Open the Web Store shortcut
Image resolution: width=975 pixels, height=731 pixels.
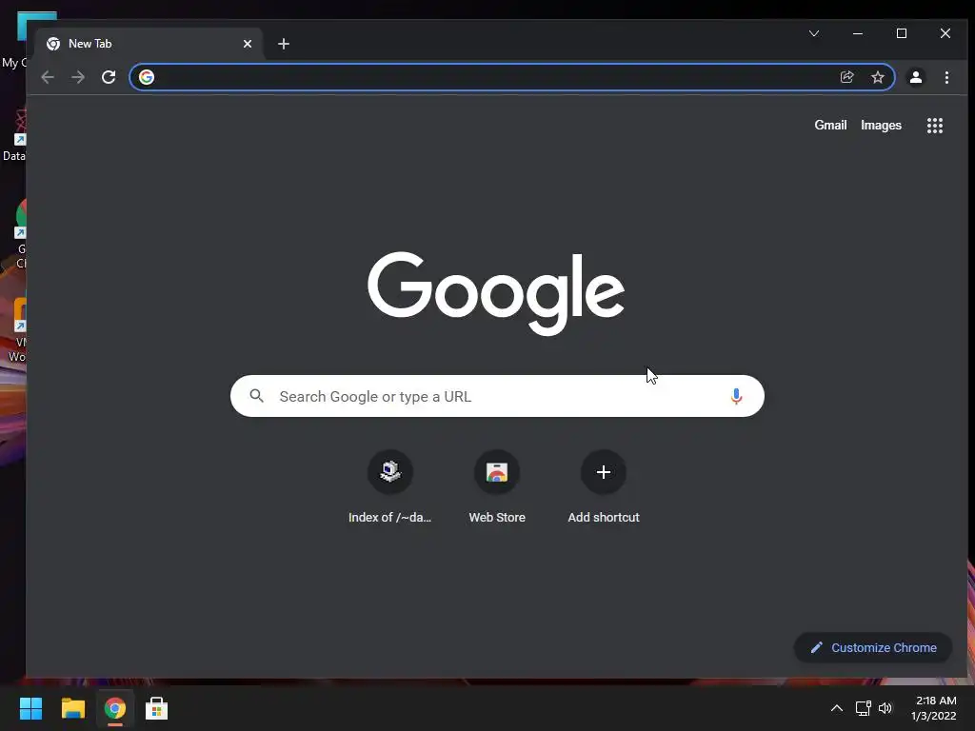(497, 487)
